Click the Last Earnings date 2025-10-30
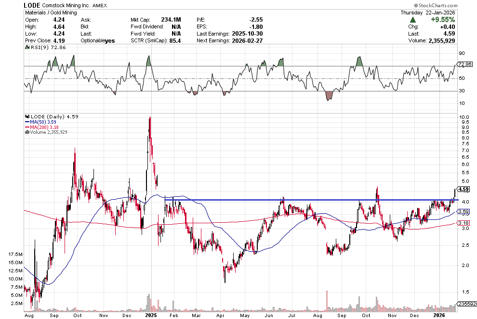 [247, 34]
